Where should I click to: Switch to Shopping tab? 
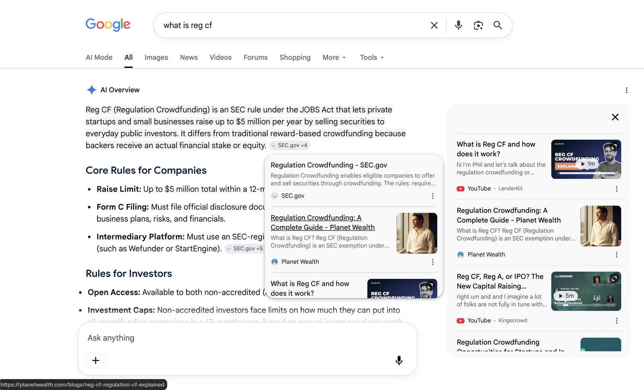pos(295,58)
